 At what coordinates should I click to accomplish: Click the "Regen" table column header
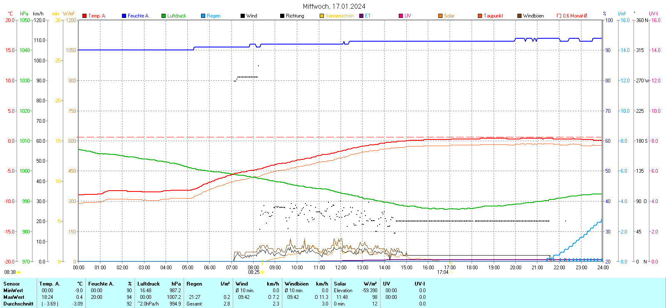(194, 284)
